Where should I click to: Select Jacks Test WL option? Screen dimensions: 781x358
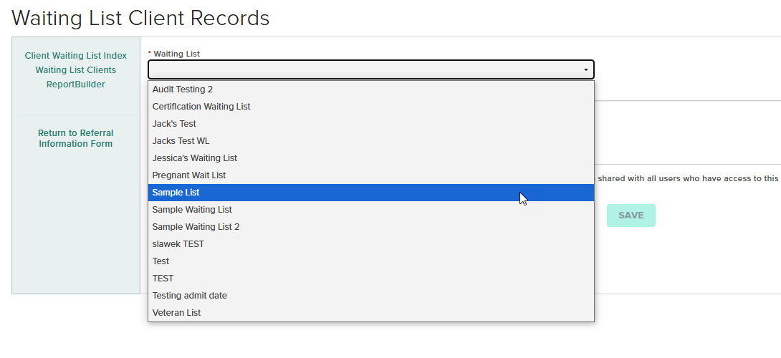(181, 141)
